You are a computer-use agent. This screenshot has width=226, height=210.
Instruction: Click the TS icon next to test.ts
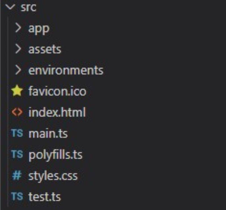17,196
